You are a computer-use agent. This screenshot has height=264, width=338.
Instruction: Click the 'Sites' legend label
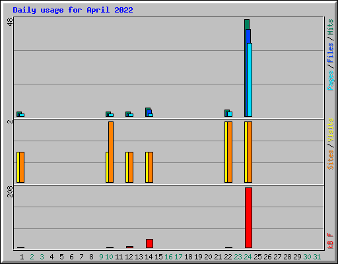click(331, 160)
